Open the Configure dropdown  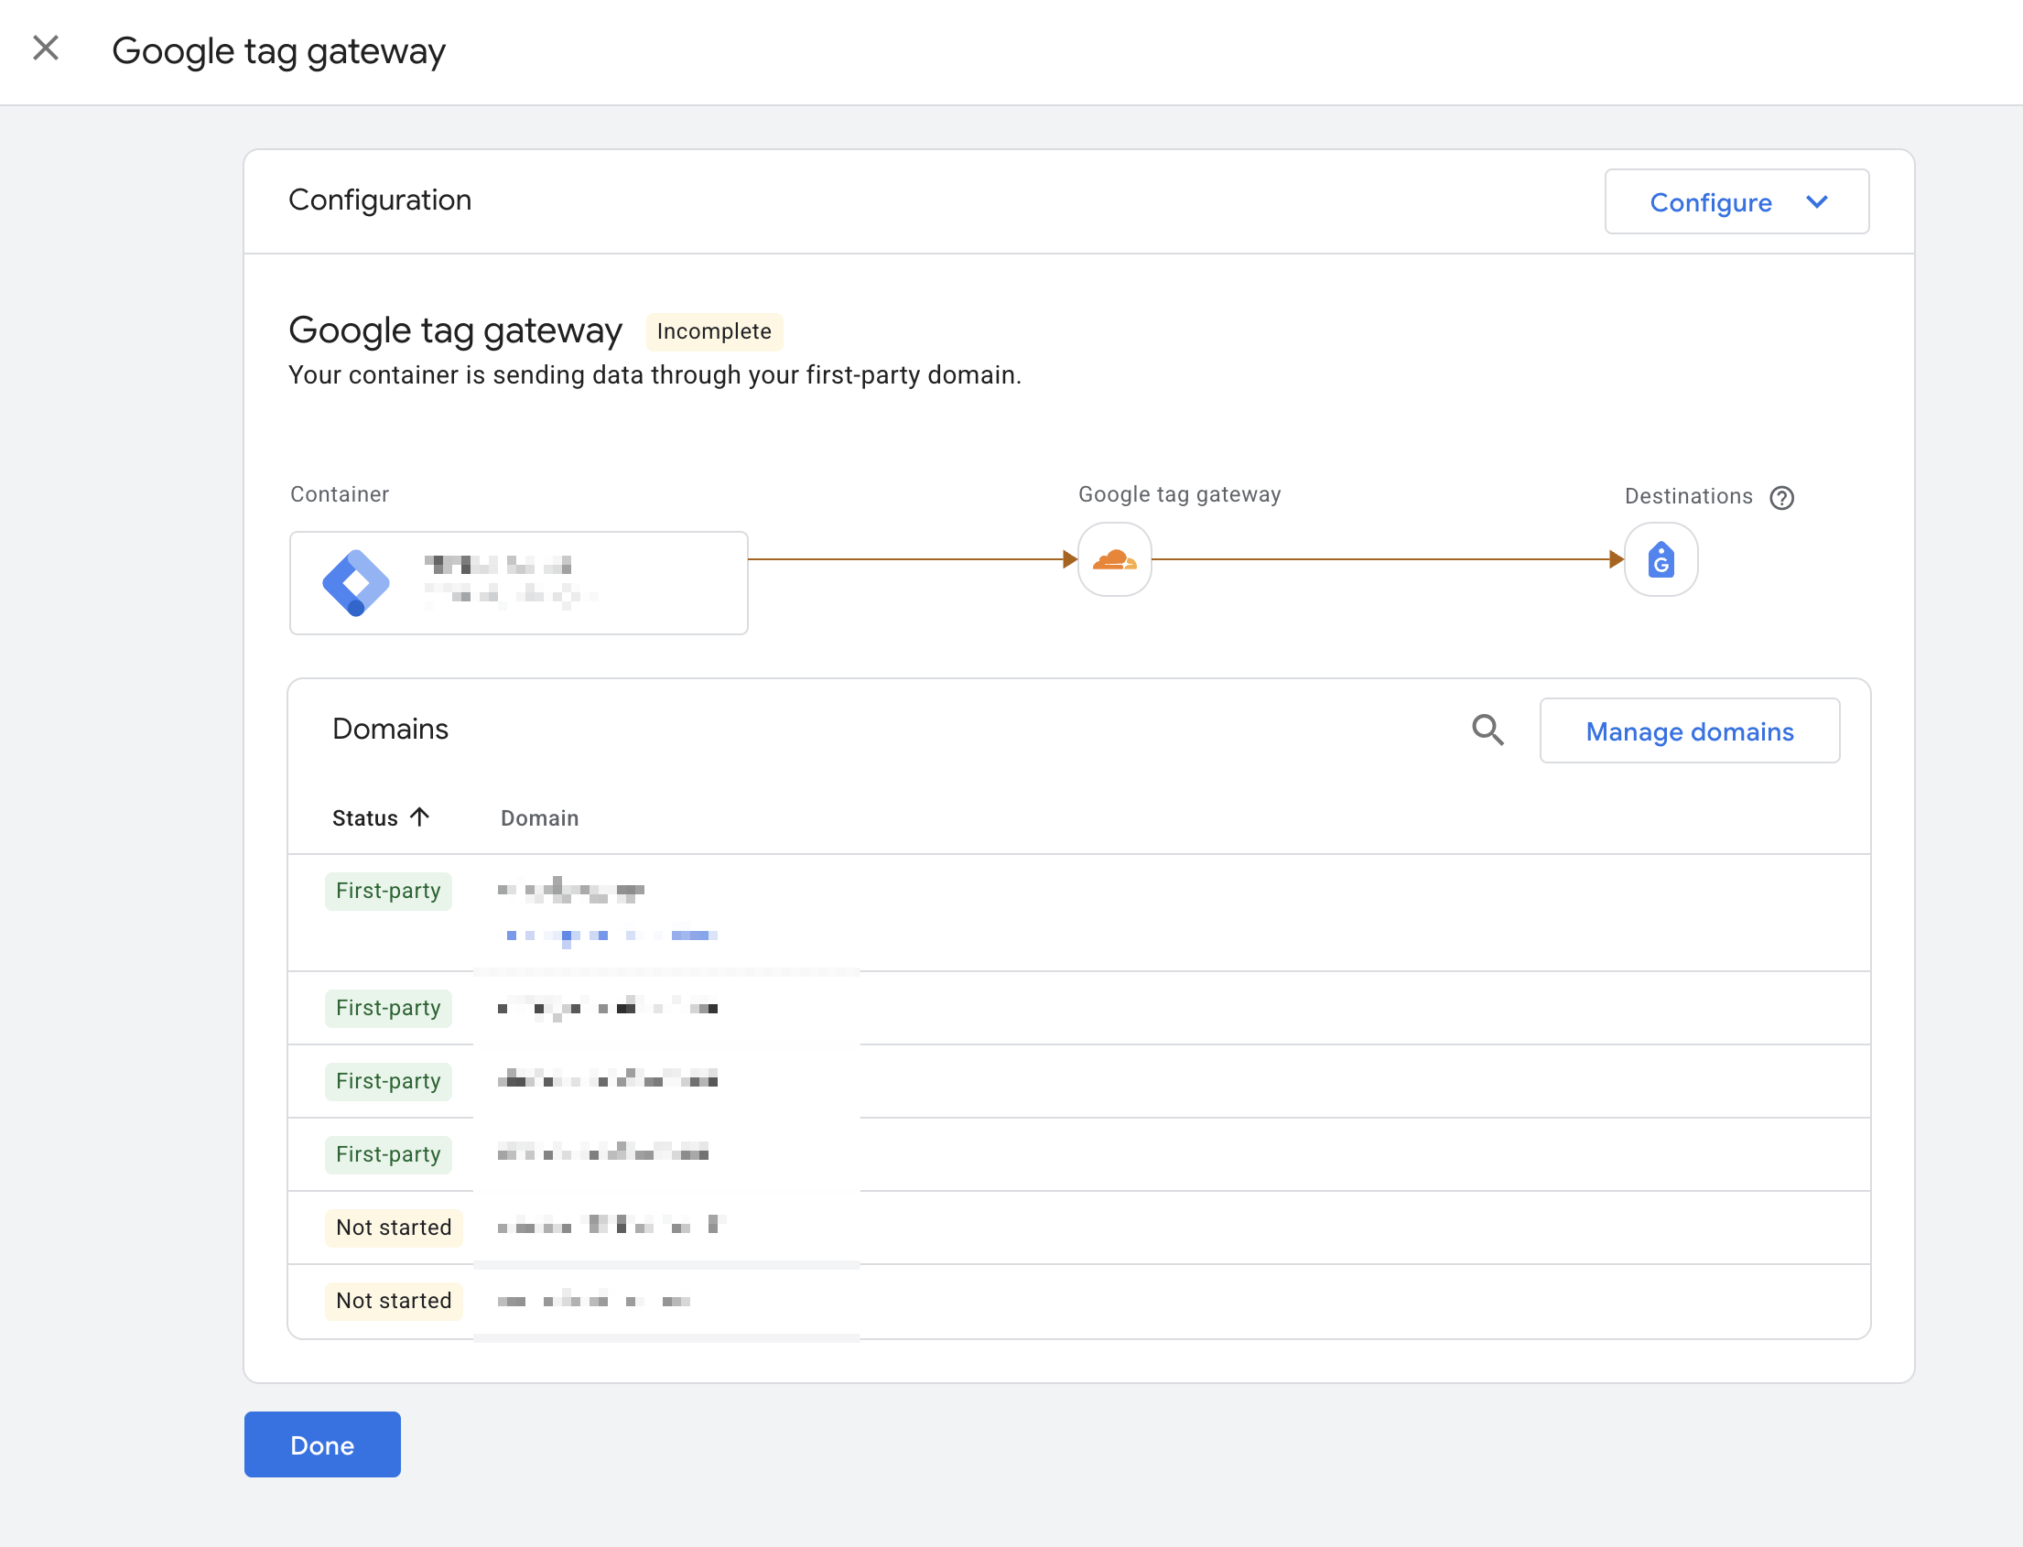(1736, 201)
